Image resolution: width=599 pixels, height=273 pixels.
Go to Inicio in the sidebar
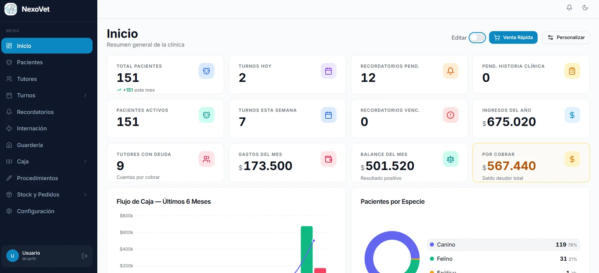pyautogui.click(x=47, y=46)
